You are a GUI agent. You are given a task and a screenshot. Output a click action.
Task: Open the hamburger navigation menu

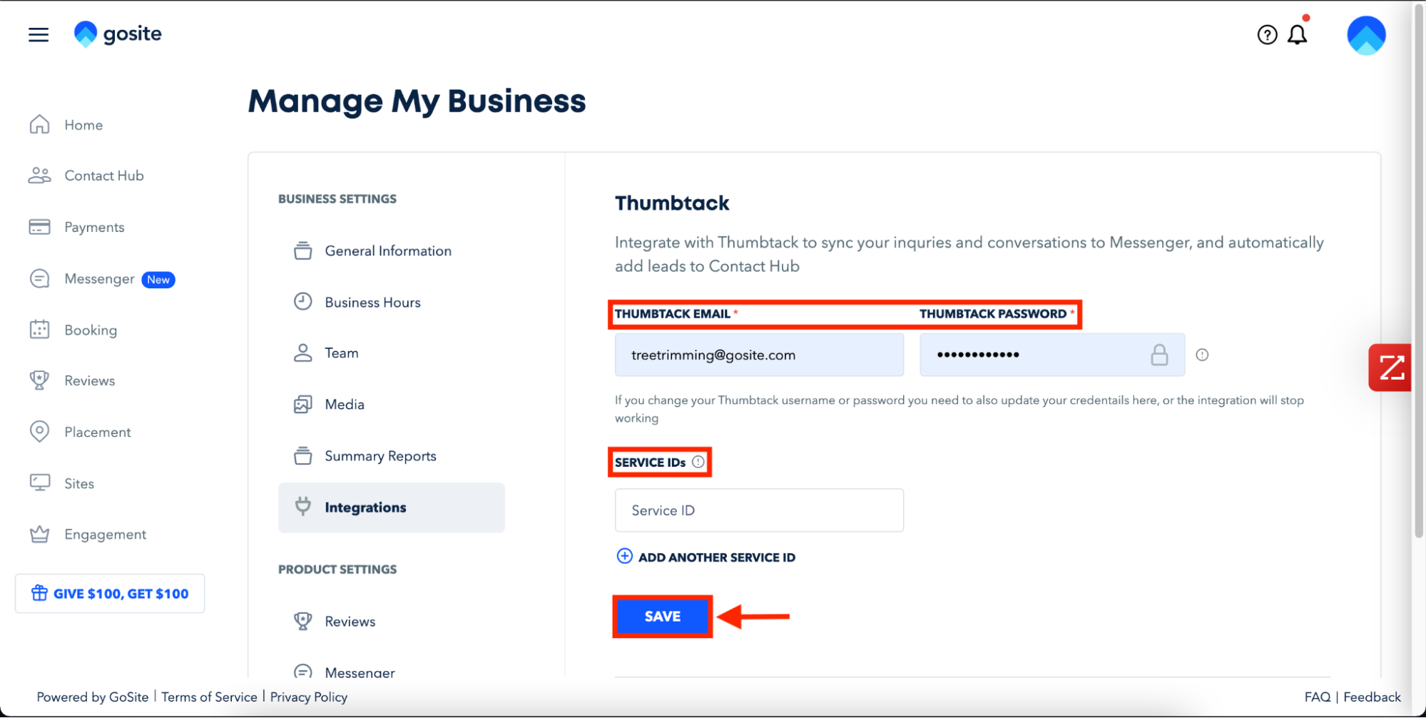(39, 34)
